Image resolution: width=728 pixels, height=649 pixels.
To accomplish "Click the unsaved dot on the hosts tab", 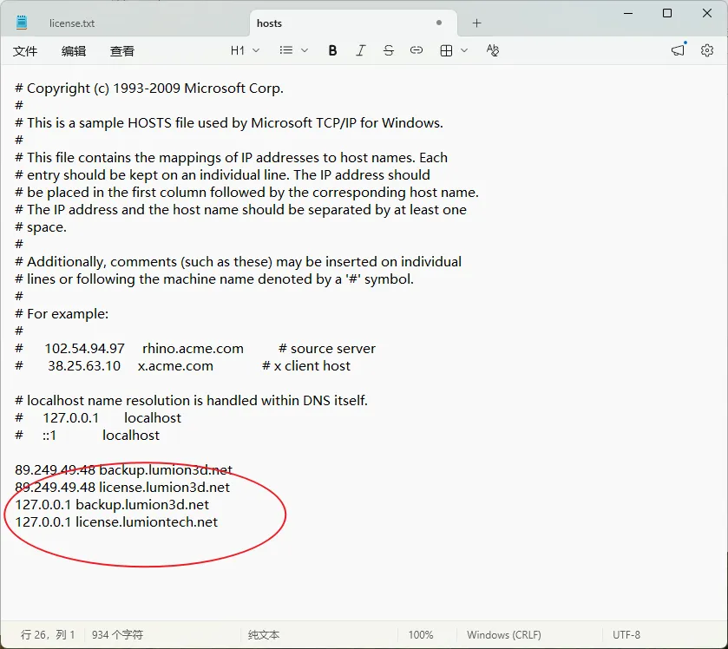I will 439,23.
